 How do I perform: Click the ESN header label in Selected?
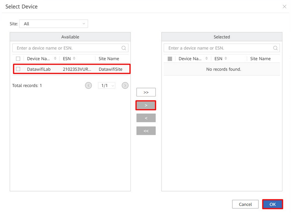click(x=218, y=59)
